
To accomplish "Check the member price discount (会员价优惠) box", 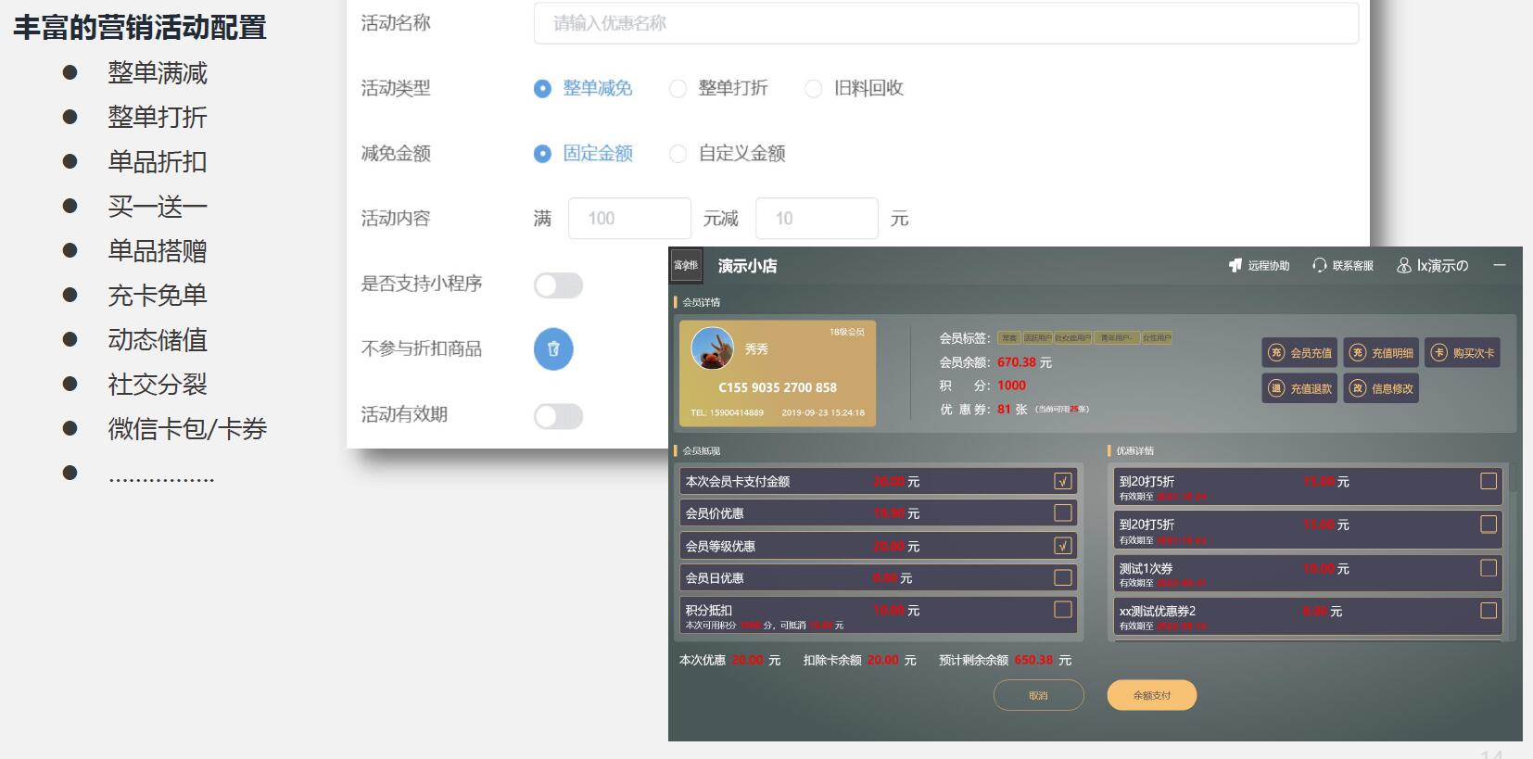I will click(1062, 512).
